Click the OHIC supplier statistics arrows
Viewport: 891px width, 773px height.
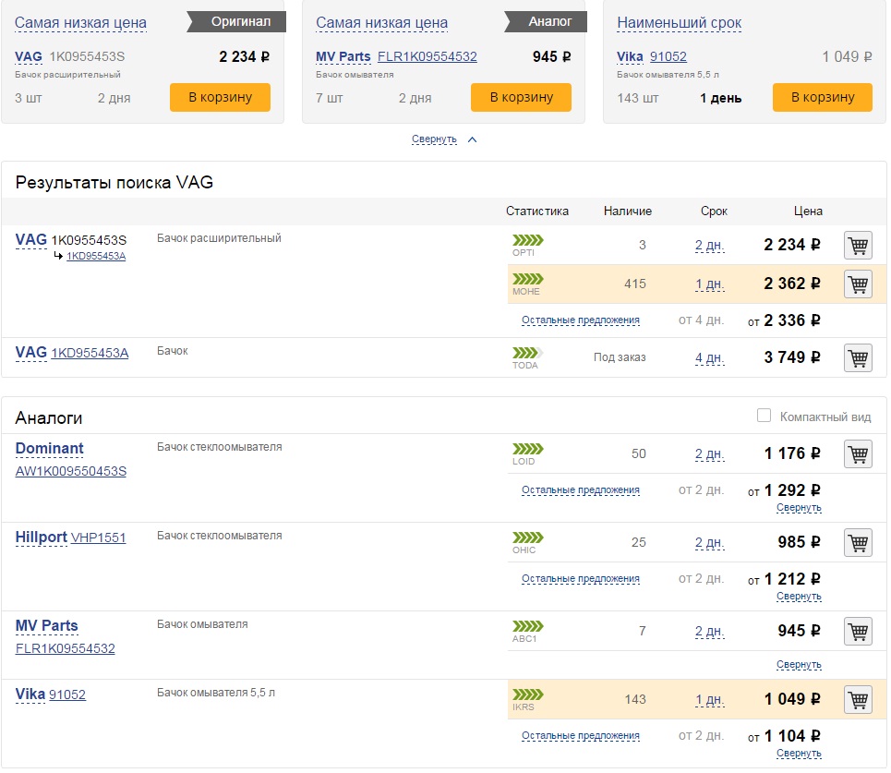pos(528,537)
